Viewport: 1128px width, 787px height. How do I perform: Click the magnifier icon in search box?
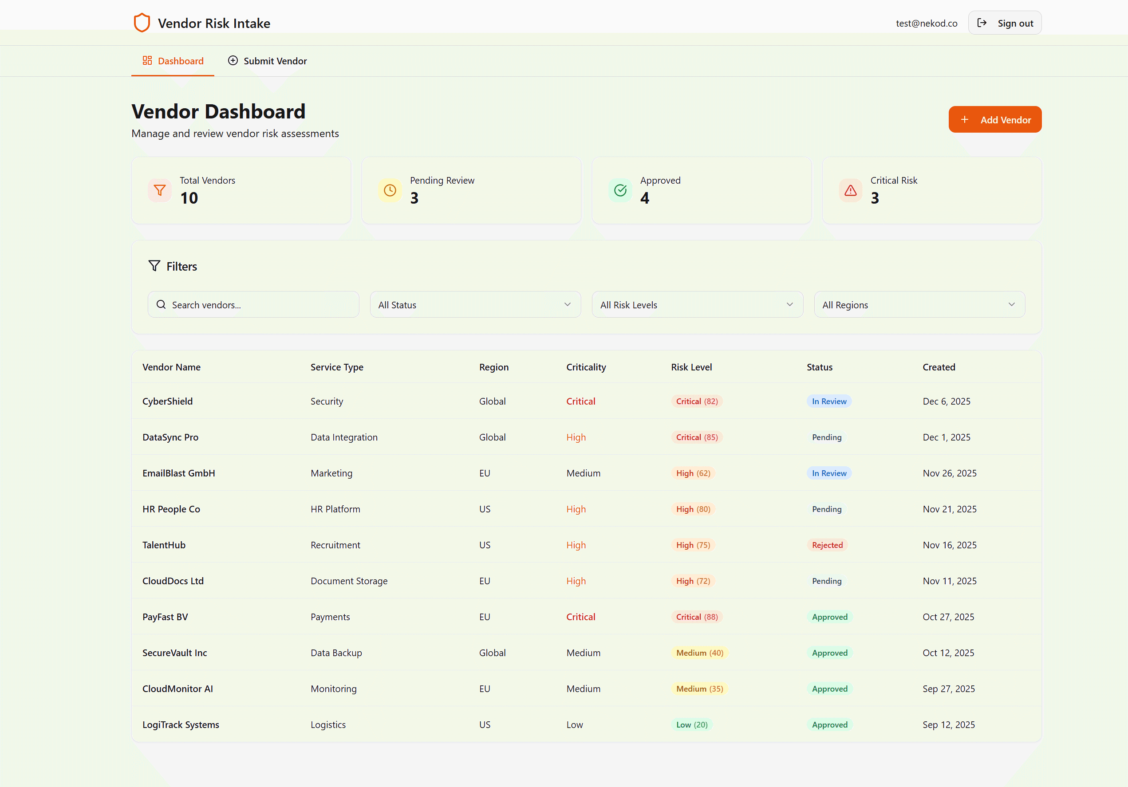point(161,305)
